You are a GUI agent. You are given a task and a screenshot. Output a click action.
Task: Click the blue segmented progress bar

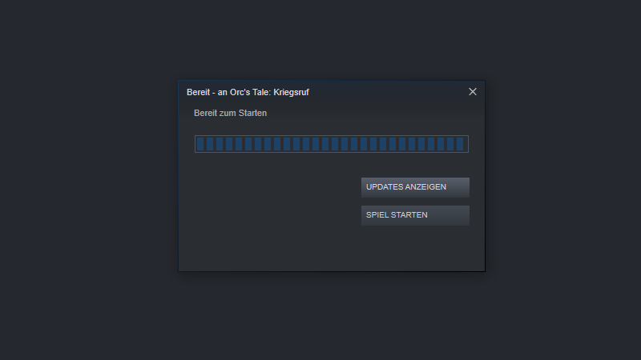(x=332, y=144)
